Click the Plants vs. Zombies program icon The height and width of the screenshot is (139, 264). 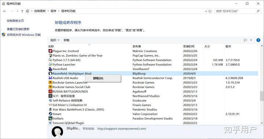[50, 55]
